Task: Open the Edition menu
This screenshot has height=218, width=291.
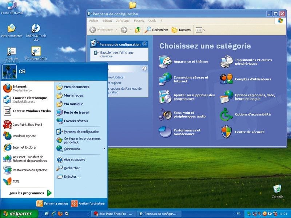Action: coord(107,21)
